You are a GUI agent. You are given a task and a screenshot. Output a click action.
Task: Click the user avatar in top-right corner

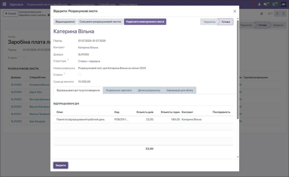(284, 4)
